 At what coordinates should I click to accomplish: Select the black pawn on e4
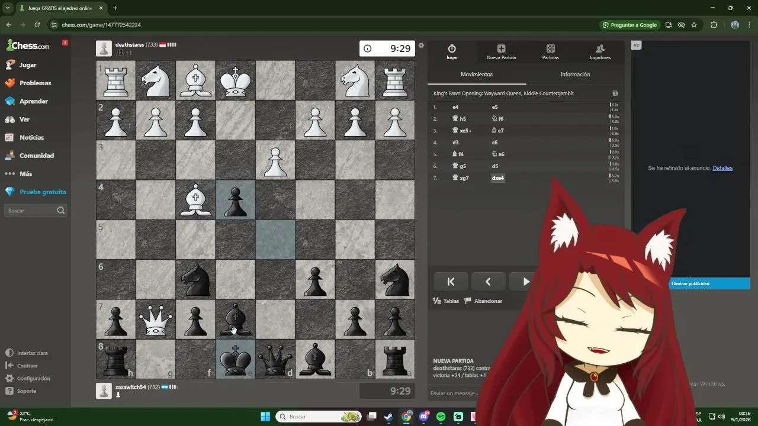pyautogui.click(x=236, y=200)
